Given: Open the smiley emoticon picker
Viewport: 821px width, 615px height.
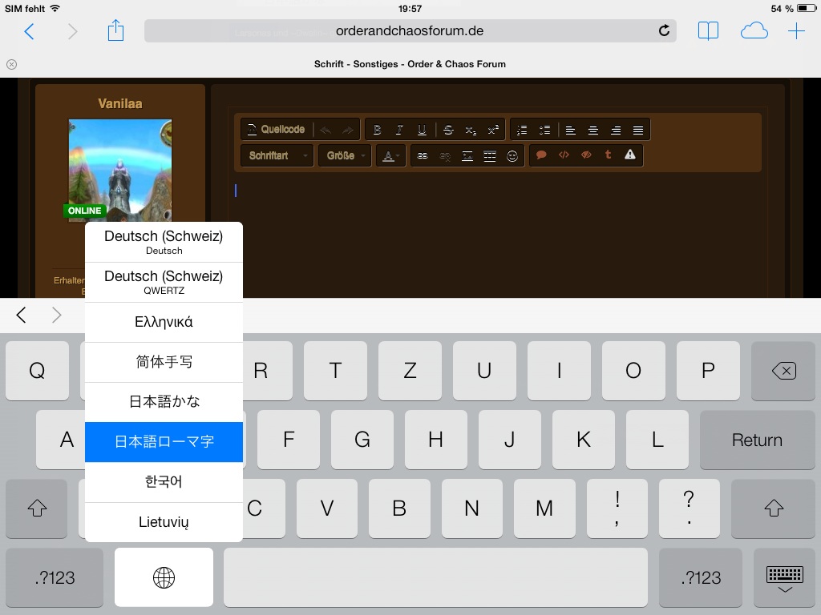Looking at the screenshot, I should [512, 155].
